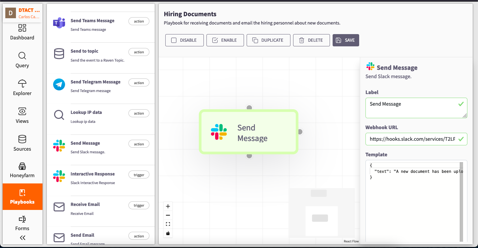
Task: Disable the Hiring Documents playbook
Action: 184,40
